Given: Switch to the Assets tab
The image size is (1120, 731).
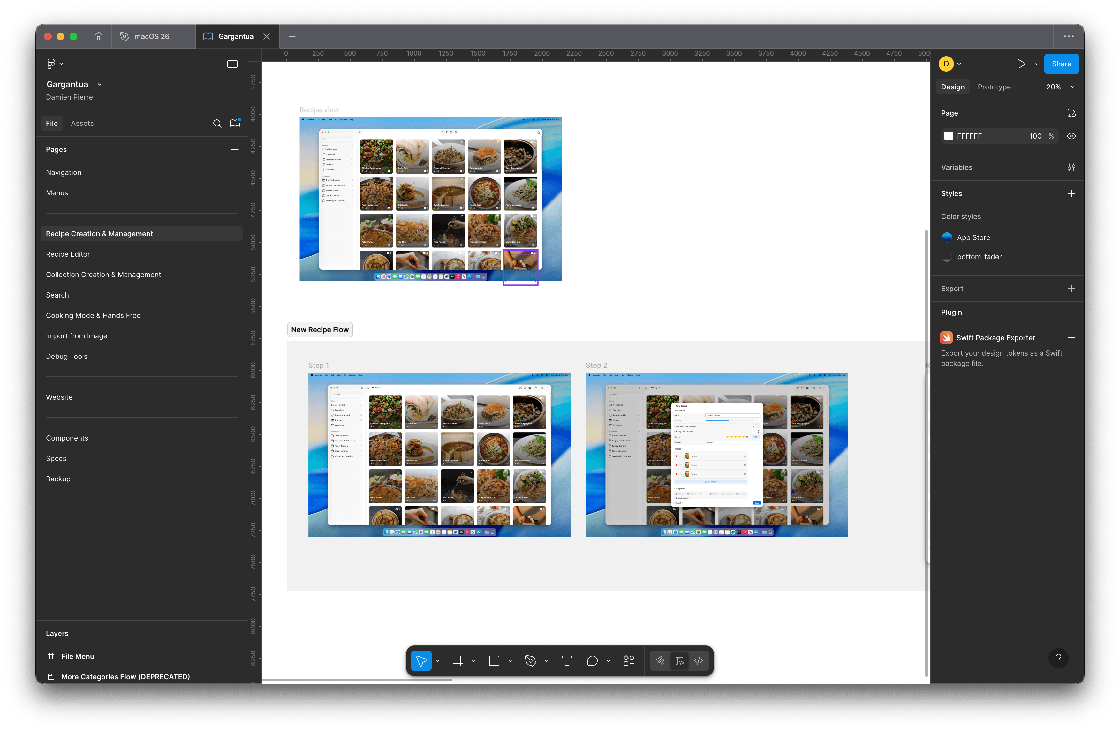Looking at the screenshot, I should tap(82, 123).
